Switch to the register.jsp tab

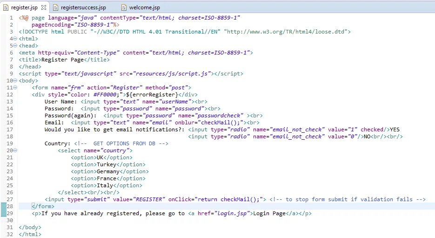click(25, 7)
